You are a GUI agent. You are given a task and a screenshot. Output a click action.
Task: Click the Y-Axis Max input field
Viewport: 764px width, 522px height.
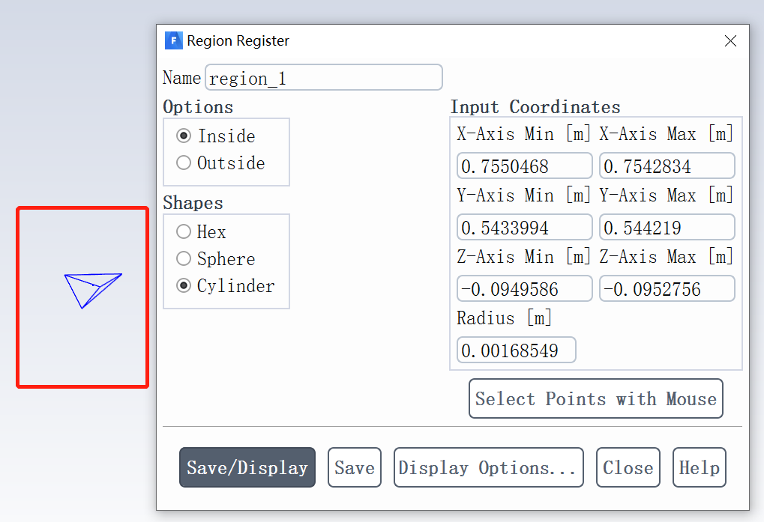coord(667,228)
